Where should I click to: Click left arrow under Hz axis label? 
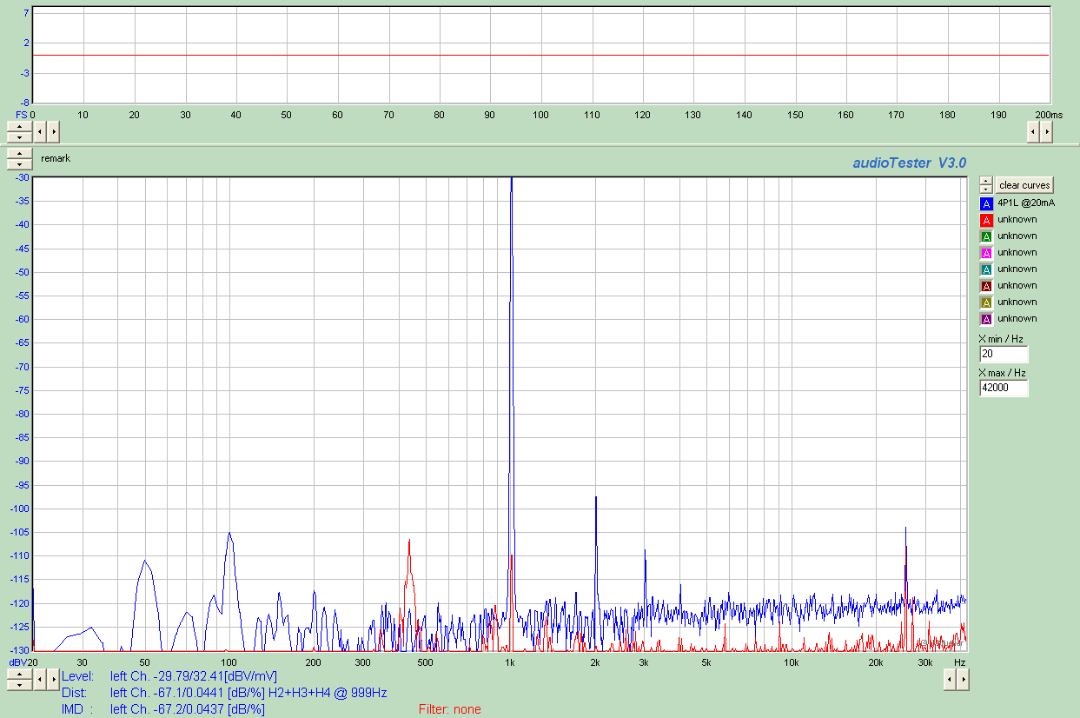(x=950, y=679)
